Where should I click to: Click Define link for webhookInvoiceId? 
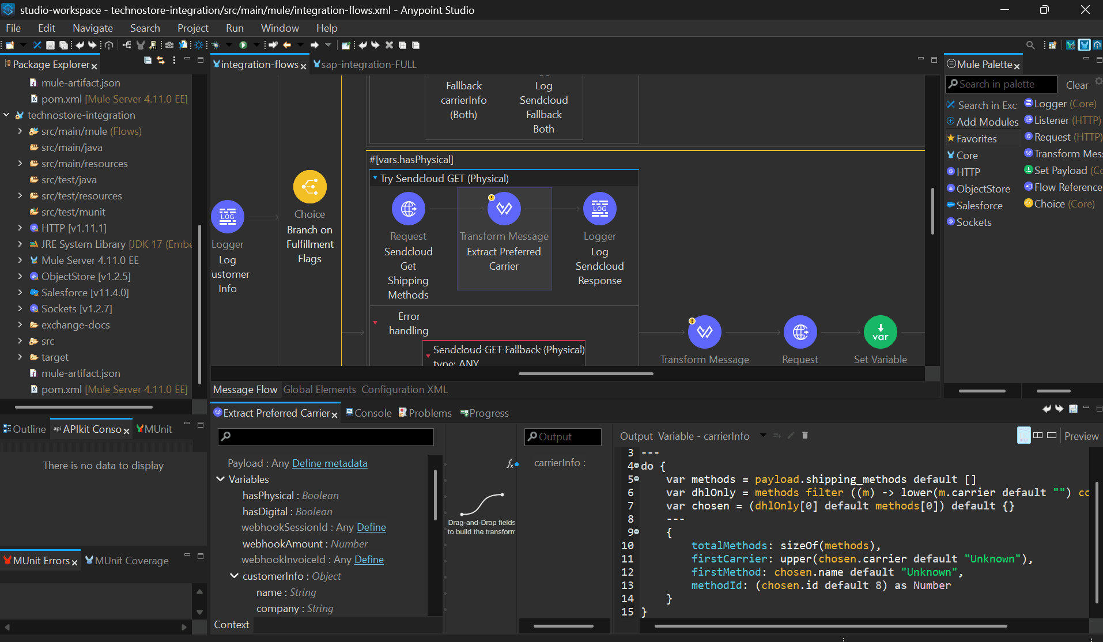point(369,560)
